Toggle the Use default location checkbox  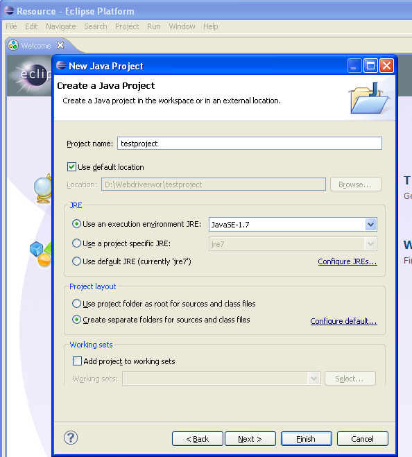(71, 167)
